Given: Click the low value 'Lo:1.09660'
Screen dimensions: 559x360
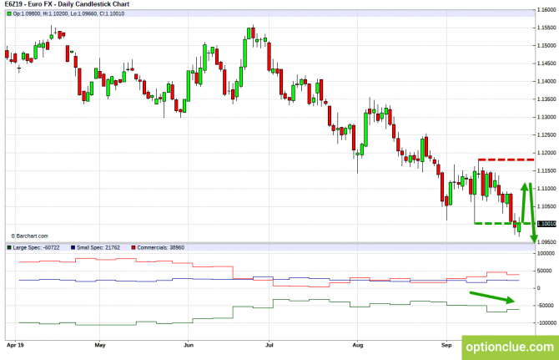Looking at the screenshot, I should tap(83, 14).
